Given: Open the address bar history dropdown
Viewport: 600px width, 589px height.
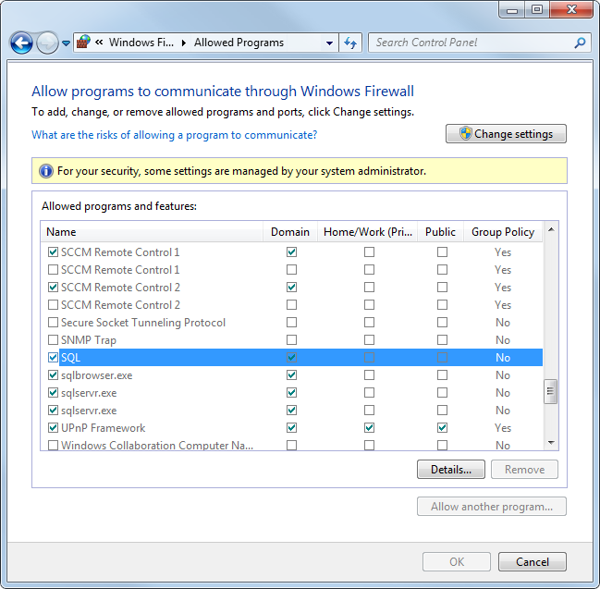Looking at the screenshot, I should [x=329, y=43].
